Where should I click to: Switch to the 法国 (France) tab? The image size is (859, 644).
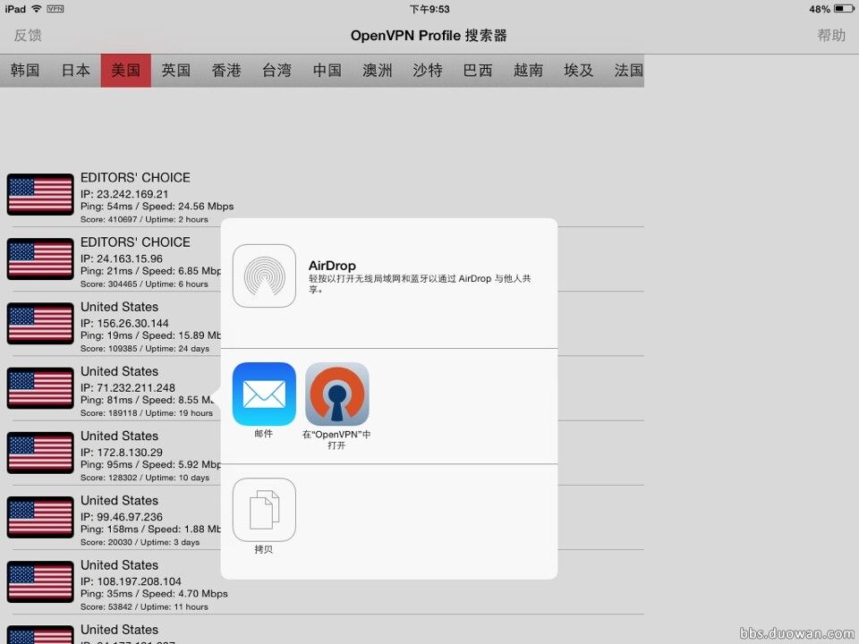625,70
